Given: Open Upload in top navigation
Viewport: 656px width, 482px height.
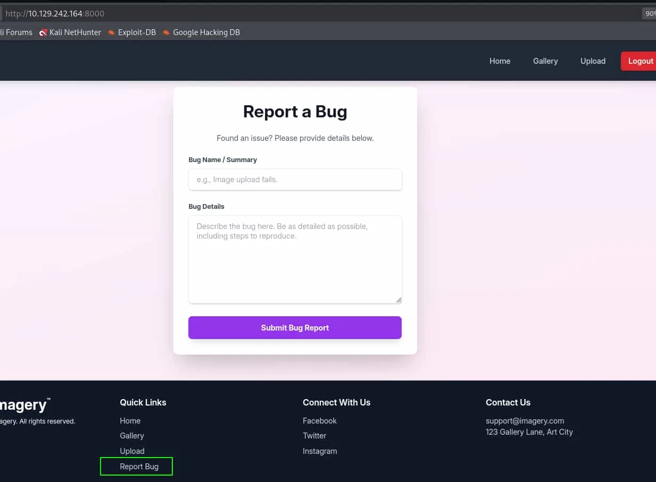Looking at the screenshot, I should (x=593, y=61).
